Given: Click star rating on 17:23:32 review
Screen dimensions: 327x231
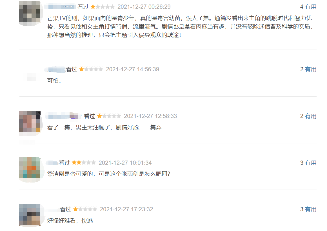Looking at the screenshot, I should (x=85, y=209).
